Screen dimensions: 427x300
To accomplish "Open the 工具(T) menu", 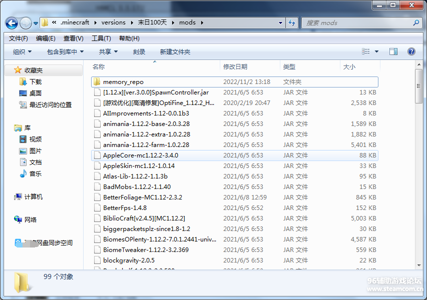I will pos(101,38).
